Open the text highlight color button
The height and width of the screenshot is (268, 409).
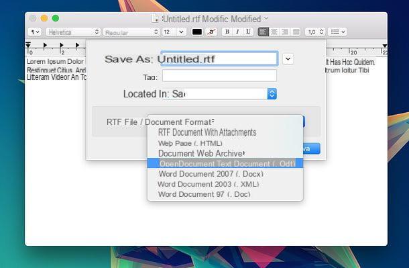211,32
